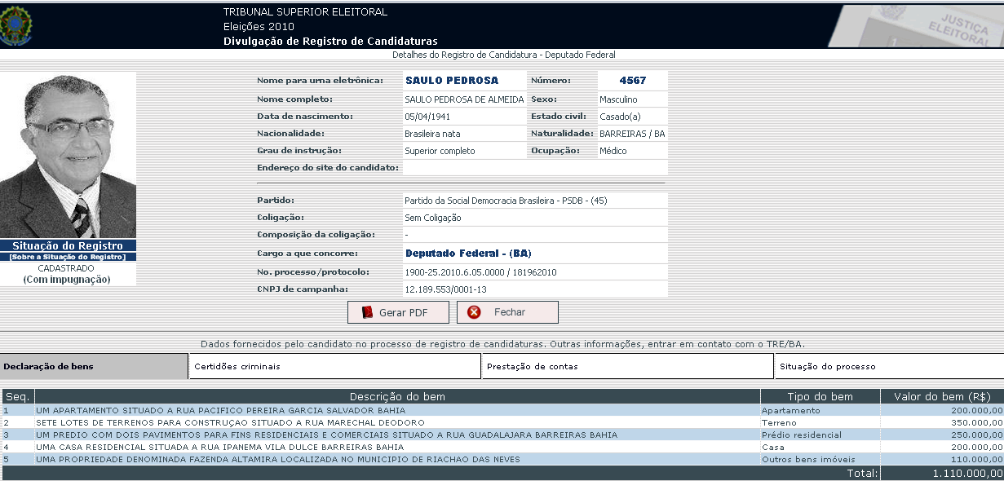Select the Declaração de bens tab

point(95,367)
